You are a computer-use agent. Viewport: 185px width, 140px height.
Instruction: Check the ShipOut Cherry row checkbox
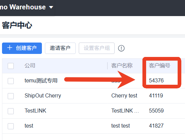[x=11, y=96]
